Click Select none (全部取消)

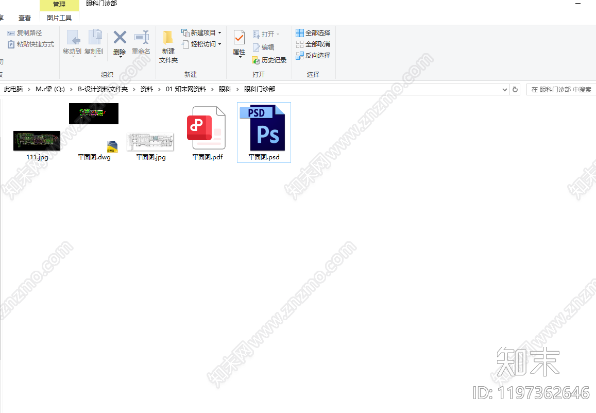313,44
